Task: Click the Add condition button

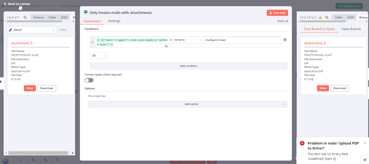Action: click(x=188, y=66)
